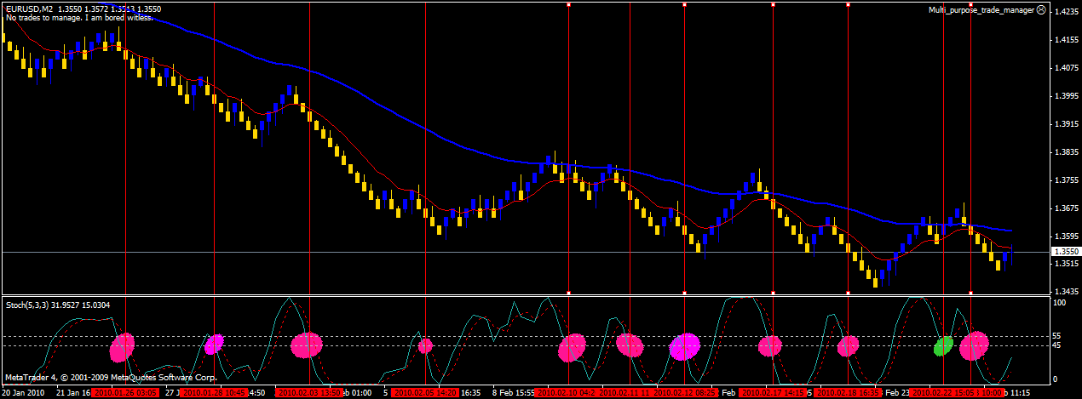Click the 1.3675 value on price scale
This screenshot has height=399, width=1082.
pos(1065,208)
